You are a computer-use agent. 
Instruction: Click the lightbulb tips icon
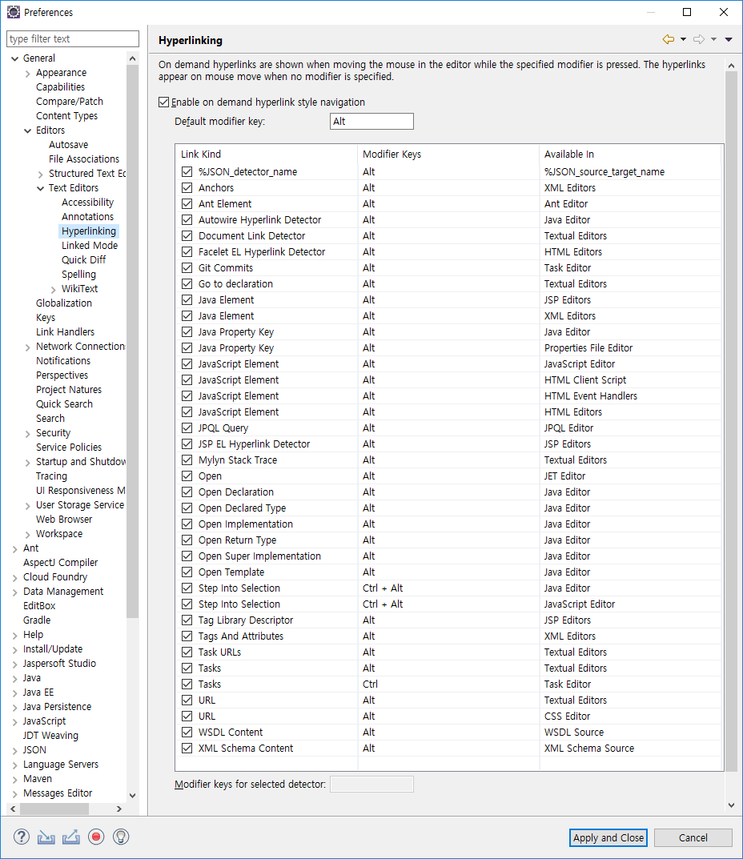pos(121,837)
